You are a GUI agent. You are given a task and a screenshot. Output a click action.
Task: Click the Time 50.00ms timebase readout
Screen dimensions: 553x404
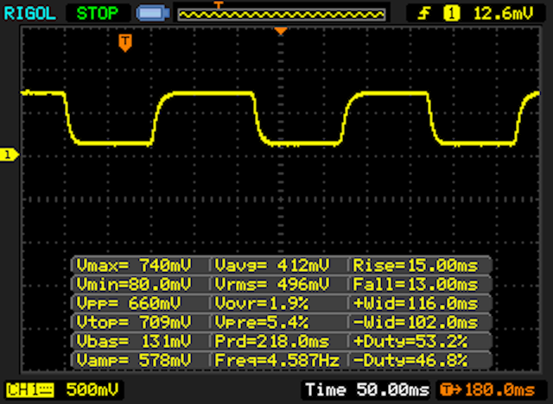[x=367, y=390]
